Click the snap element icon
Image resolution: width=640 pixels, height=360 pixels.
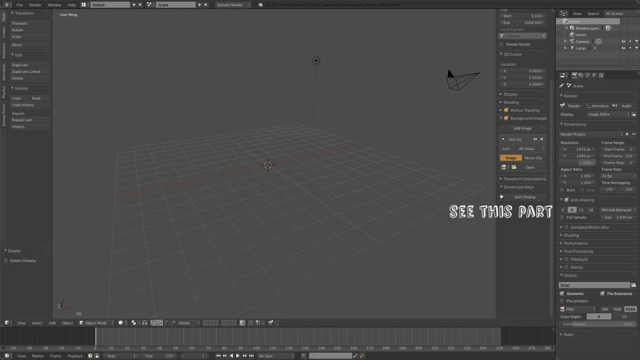[x=258, y=323]
